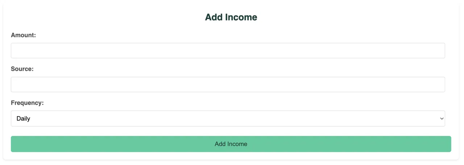This screenshot has width=464, height=165.
Task: Submit with the green Add Income button
Action: 231,144
